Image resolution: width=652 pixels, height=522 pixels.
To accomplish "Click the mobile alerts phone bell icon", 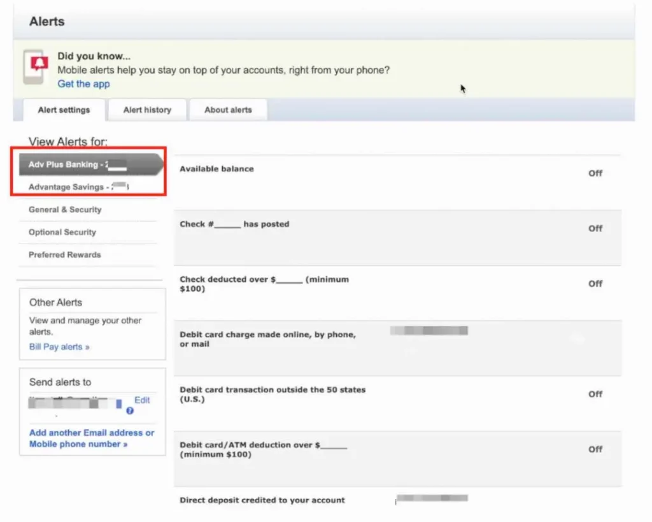I will click(36, 66).
